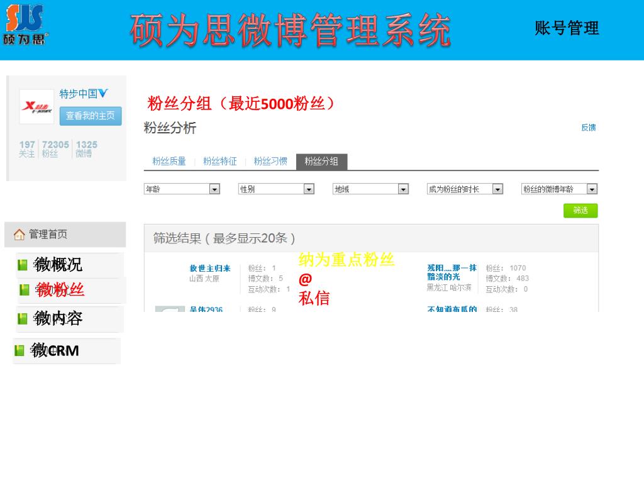Open the 微内容 sidebar item
This screenshot has width=644, height=483.
[70, 319]
